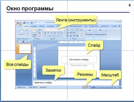The height and width of the screenshot is (102, 134).
Task: Zoom out with the minus button
Action: pyautogui.click(x=97, y=87)
